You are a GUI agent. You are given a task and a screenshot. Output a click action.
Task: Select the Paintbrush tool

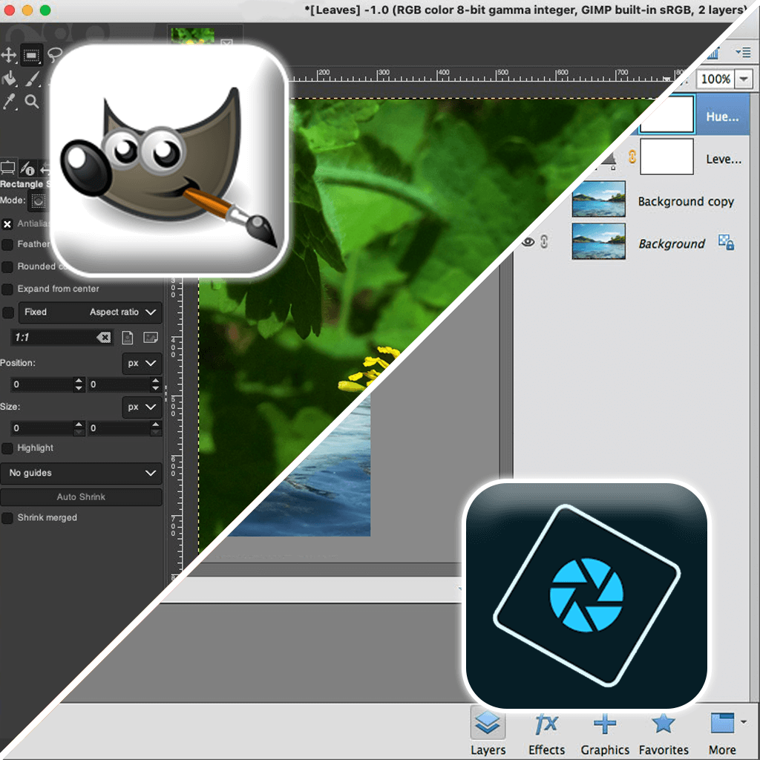tap(32, 79)
